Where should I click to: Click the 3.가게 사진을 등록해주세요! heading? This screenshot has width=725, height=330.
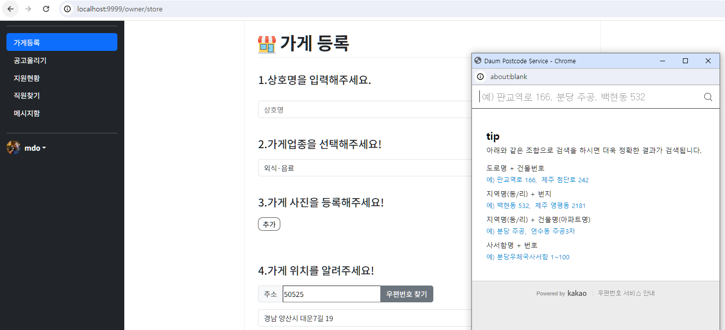point(321,203)
